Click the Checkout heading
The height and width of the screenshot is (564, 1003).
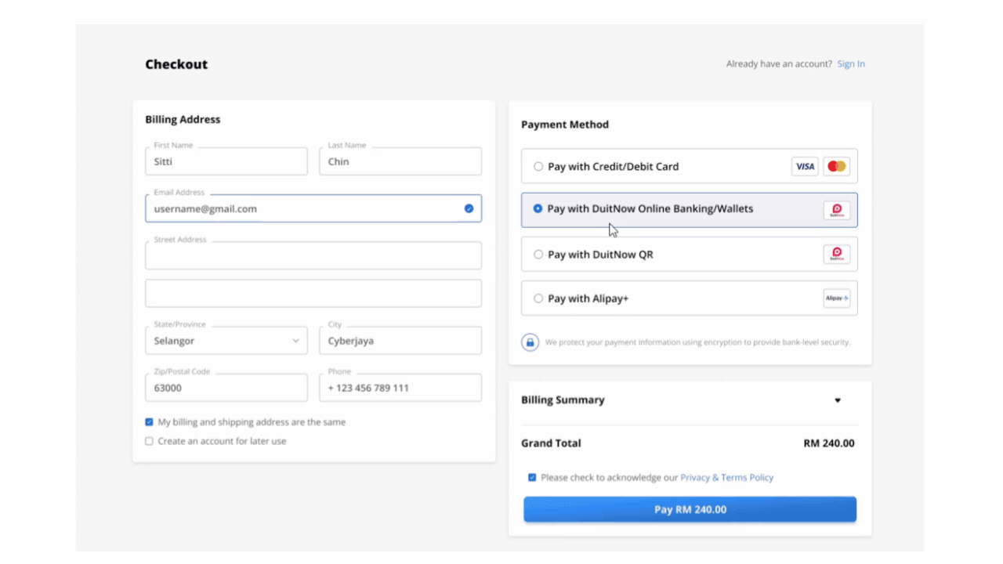pos(176,64)
